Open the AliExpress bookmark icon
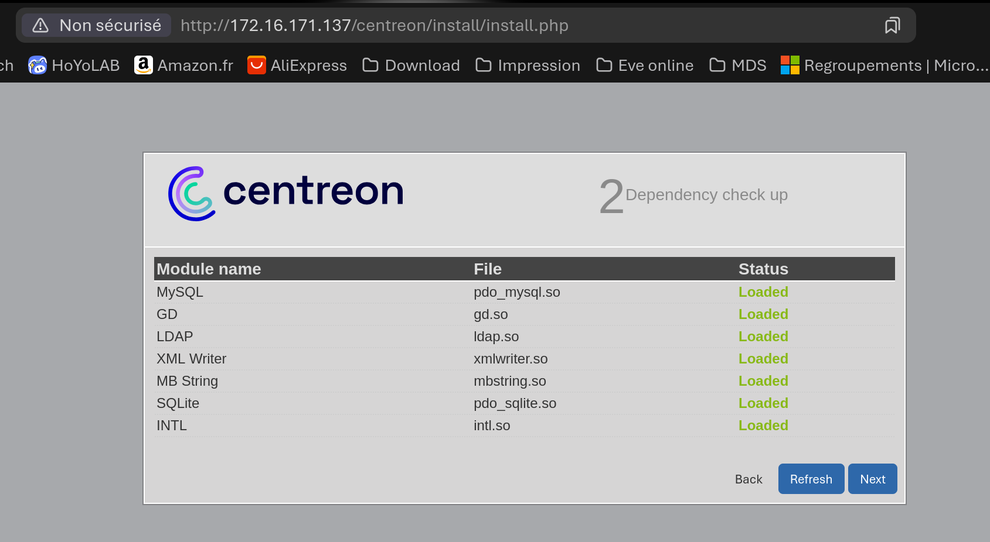 click(x=257, y=65)
